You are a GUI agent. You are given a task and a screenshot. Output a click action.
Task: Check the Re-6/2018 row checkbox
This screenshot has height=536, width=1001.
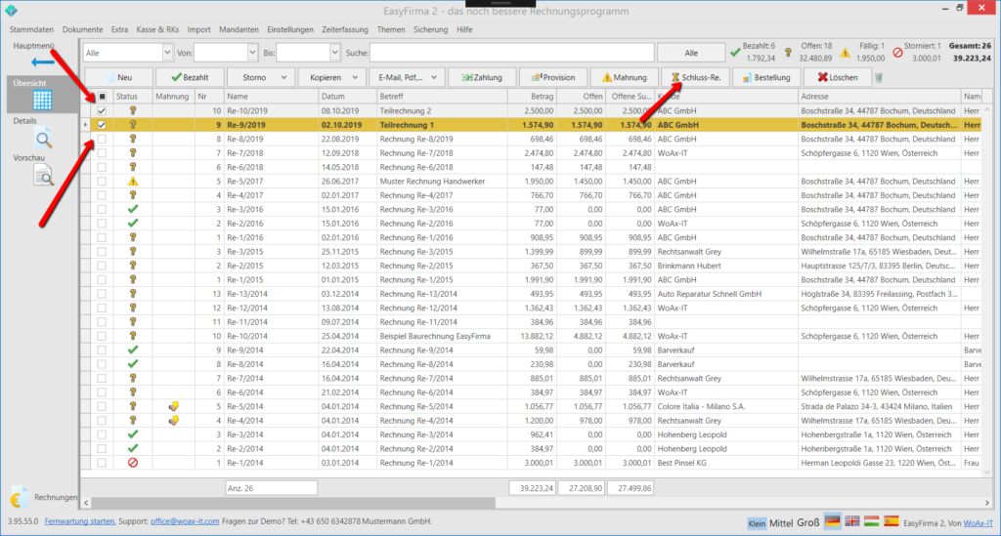(x=102, y=167)
